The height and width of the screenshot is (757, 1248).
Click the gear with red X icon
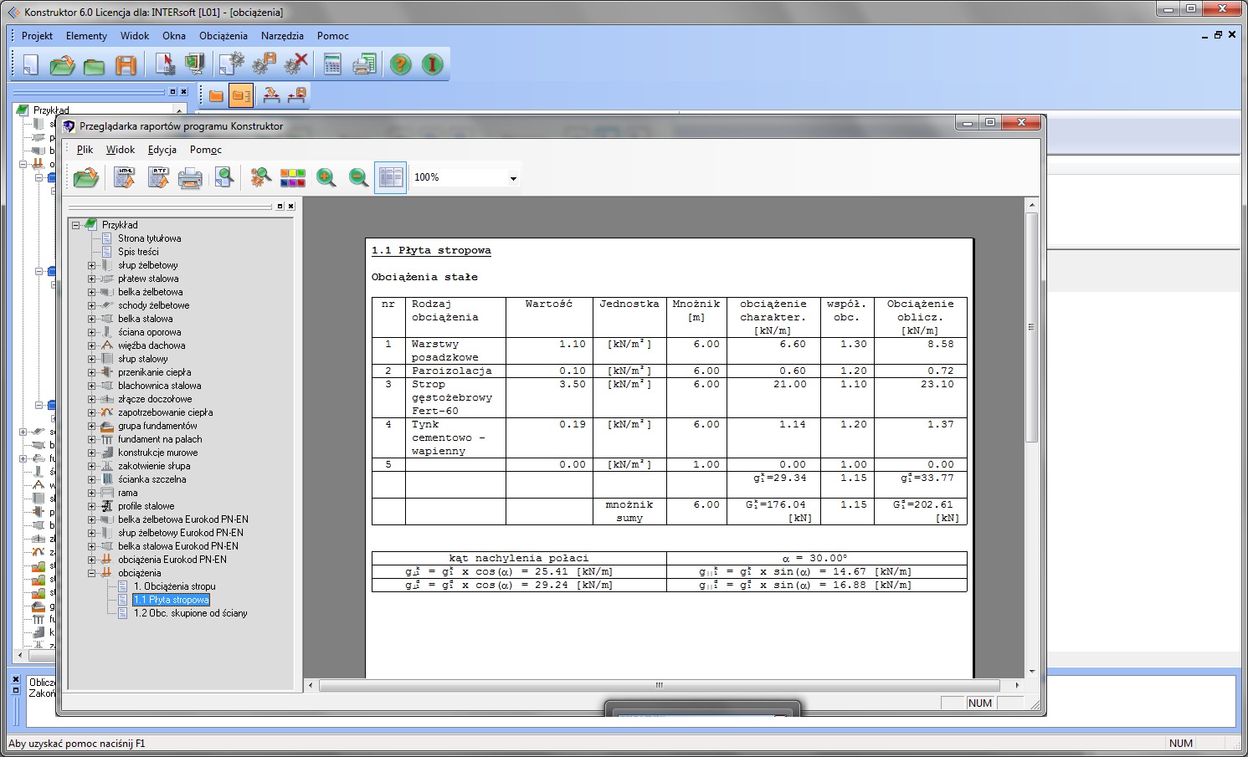pyautogui.click(x=295, y=64)
